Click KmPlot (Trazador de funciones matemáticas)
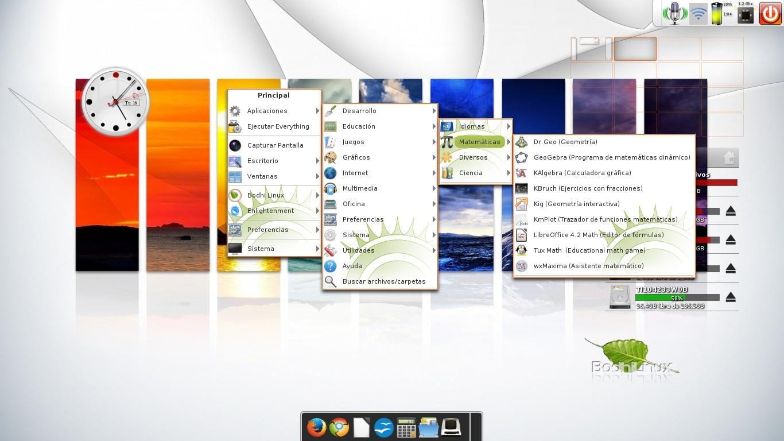Image resolution: width=784 pixels, height=441 pixels. coord(606,219)
